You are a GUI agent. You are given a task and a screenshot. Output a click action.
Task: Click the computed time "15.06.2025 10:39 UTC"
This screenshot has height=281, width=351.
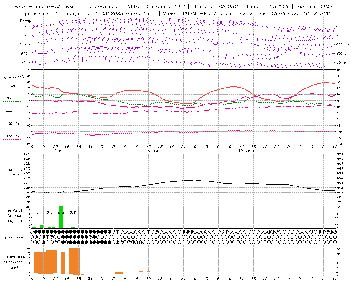(x=301, y=13)
